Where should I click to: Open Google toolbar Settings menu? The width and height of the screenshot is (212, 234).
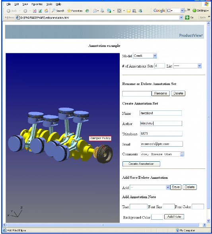click(200, 10)
